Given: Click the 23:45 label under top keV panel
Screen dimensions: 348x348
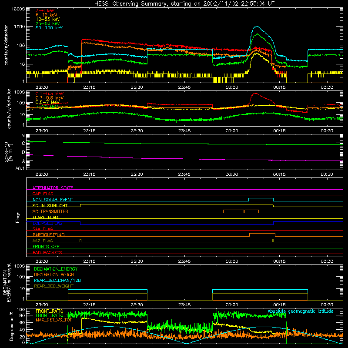Looking at the screenshot, I should 184,87.
